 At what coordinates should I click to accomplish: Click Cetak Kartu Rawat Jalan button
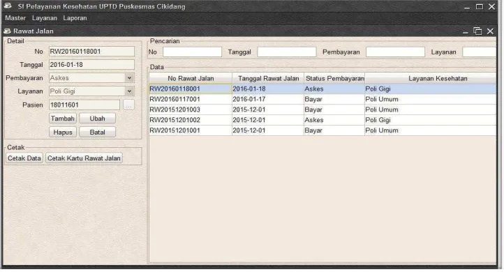[84, 158]
